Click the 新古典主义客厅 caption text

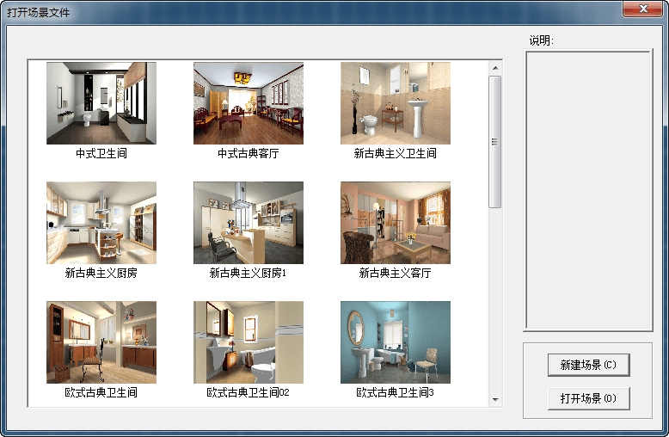click(396, 274)
